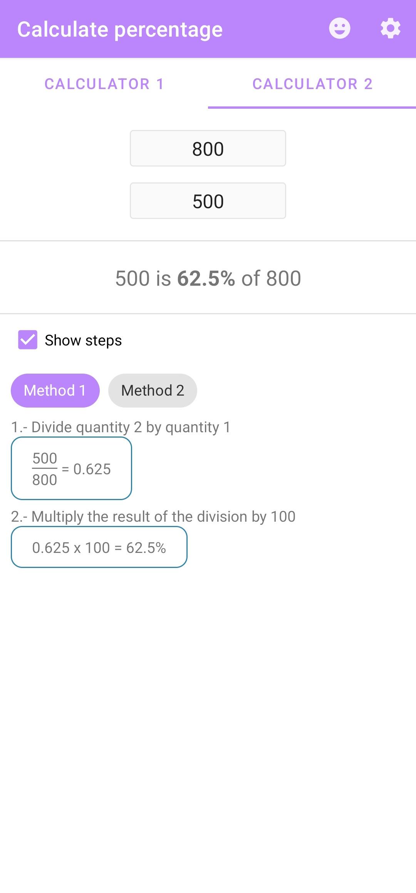Image resolution: width=416 pixels, height=893 pixels.
Task: Edit the 800 input field
Action: [208, 148]
